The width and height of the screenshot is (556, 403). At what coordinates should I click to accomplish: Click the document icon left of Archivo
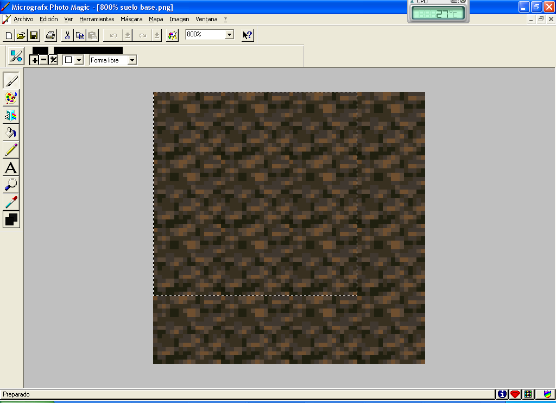coord(6,19)
